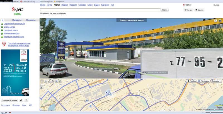The image size is (223, 114).
Task: Open the API footer link
Action: point(31,105)
